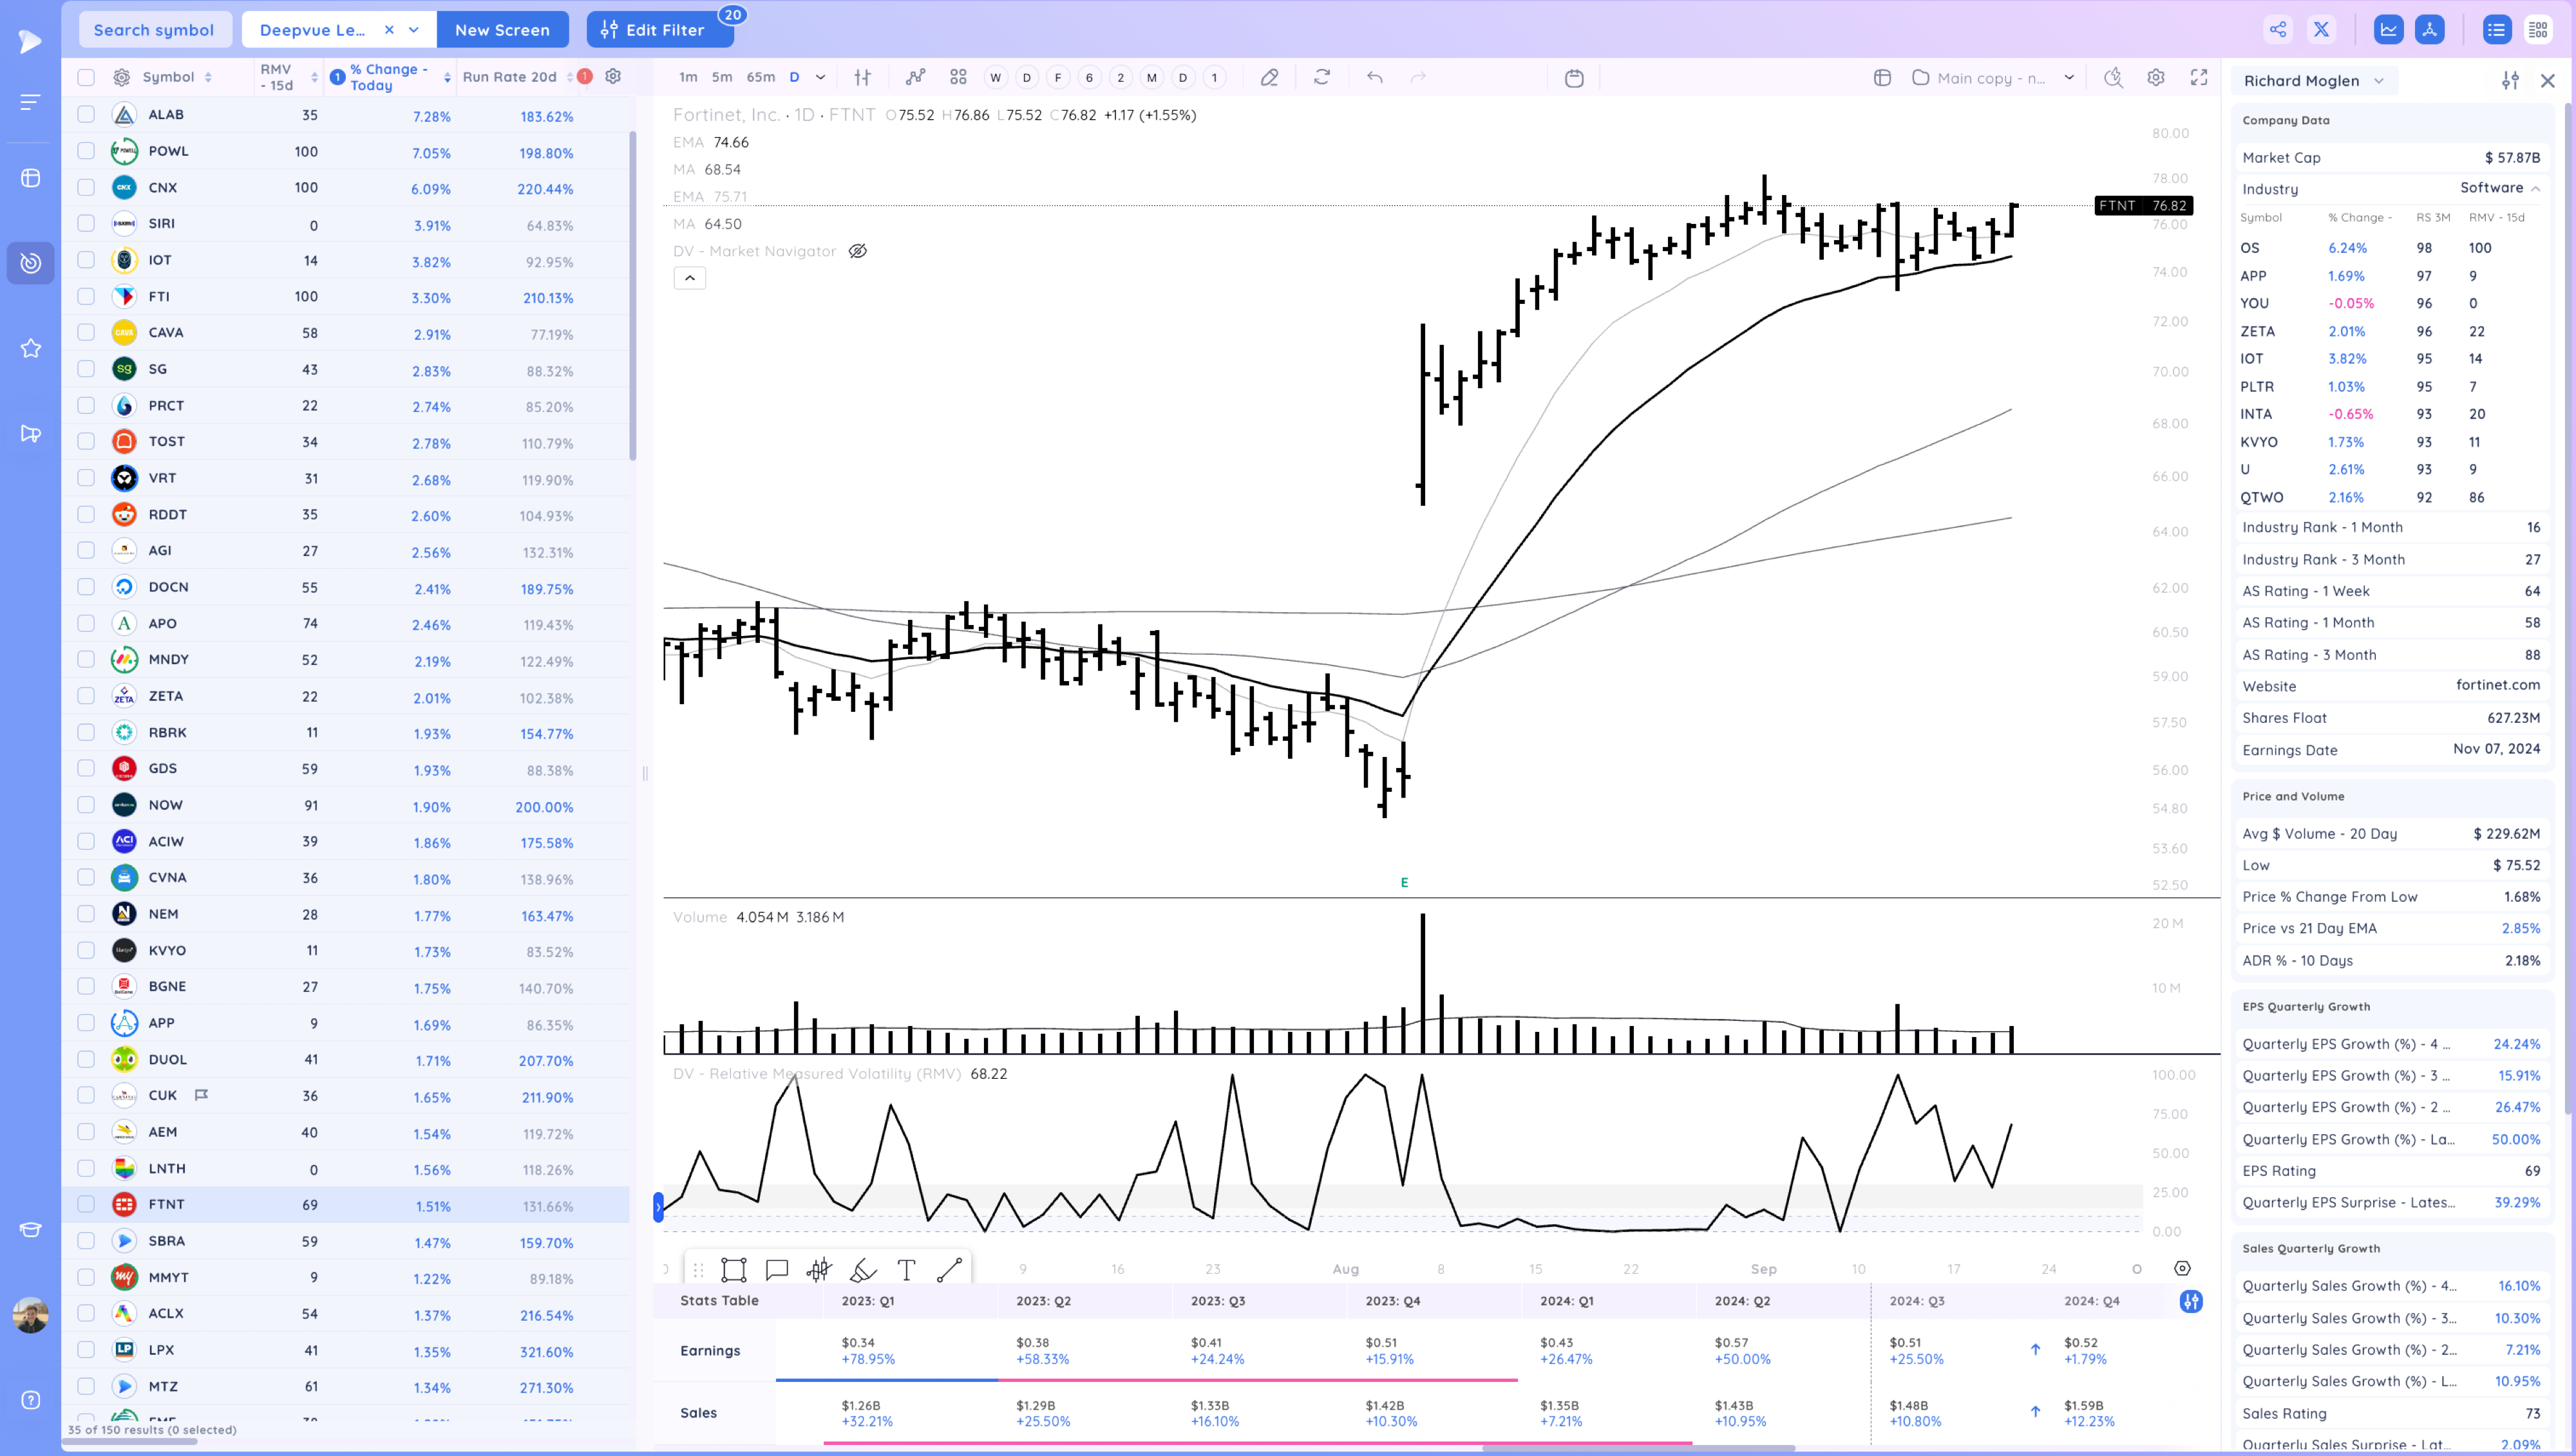The image size is (2576, 1456).
Task: Check the box next to ALAB
Action: [86, 115]
